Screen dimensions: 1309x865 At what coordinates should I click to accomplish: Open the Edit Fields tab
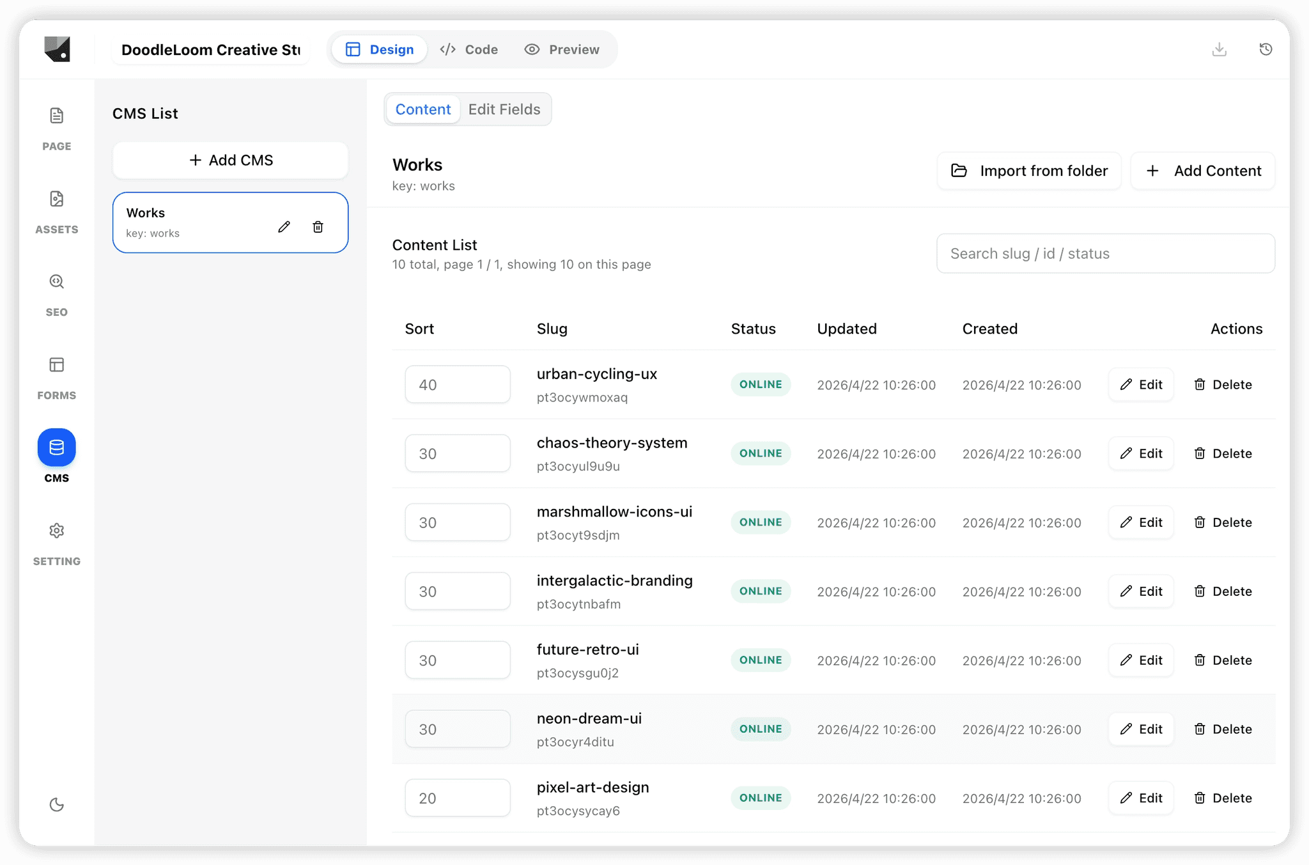click(x=504, y=109)
